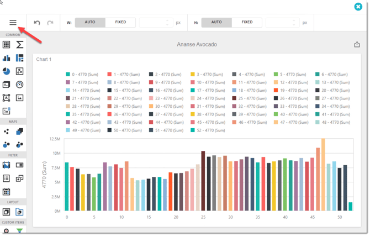This screenshot has height=236, width=370.
Task: Open the hamburger dashboard menu
Action: 13,23
